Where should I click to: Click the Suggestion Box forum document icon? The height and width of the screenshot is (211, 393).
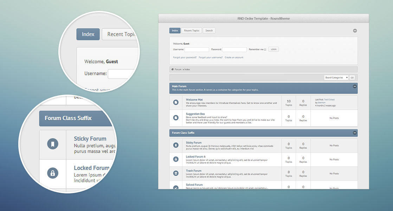pyautogui.click(x=176, y=117)
